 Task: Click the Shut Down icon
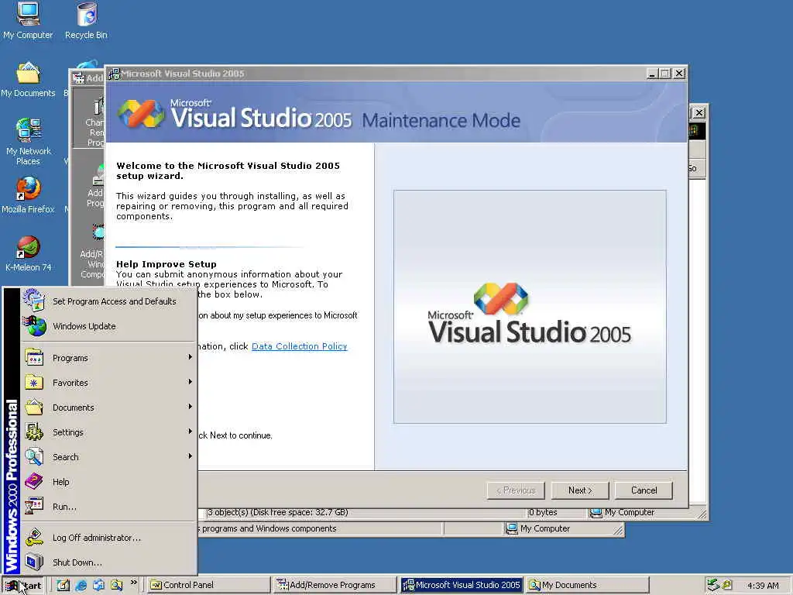(x=34, y=562)
